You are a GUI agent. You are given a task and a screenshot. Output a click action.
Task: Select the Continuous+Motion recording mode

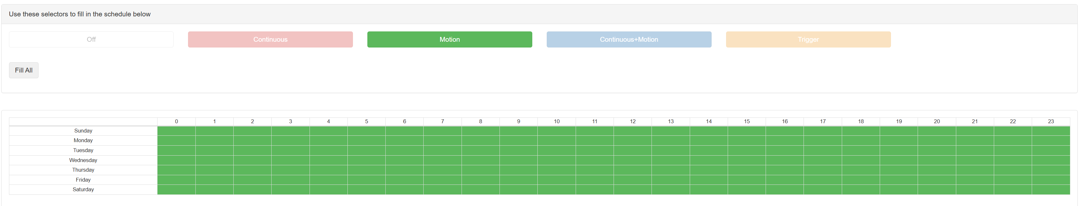[x=629, y=39]
